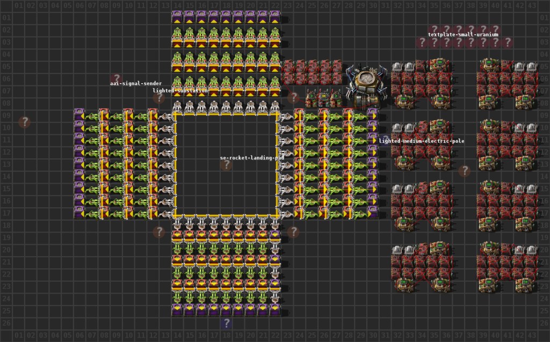Select the ? marker directly below lighted-substation label
The height and width of the screenshot is (342, 550).
coord(159,98)
